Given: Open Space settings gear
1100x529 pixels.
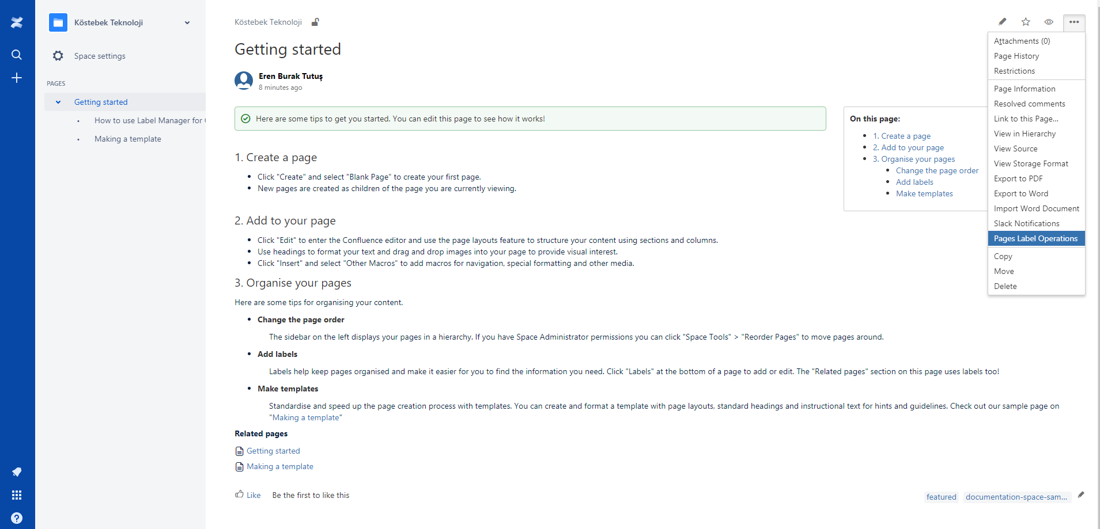Looking at the screenshot, I should pyautogui.click(x=58, y=56).
